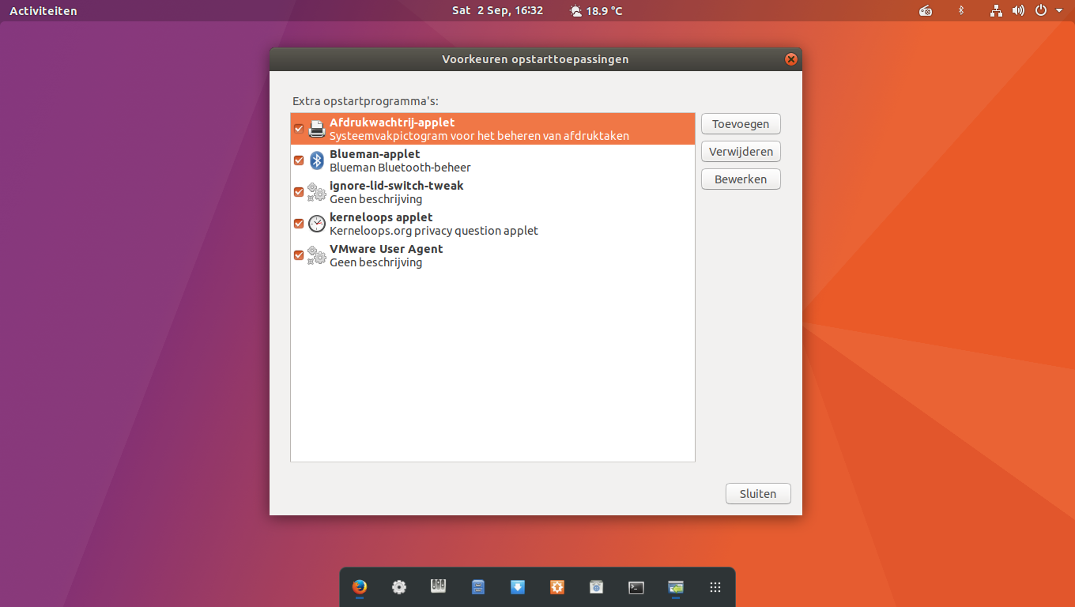Click the Bluetooth indicator in the top bar
Screen dimensions: 1075x607
[x=961, y=11]
